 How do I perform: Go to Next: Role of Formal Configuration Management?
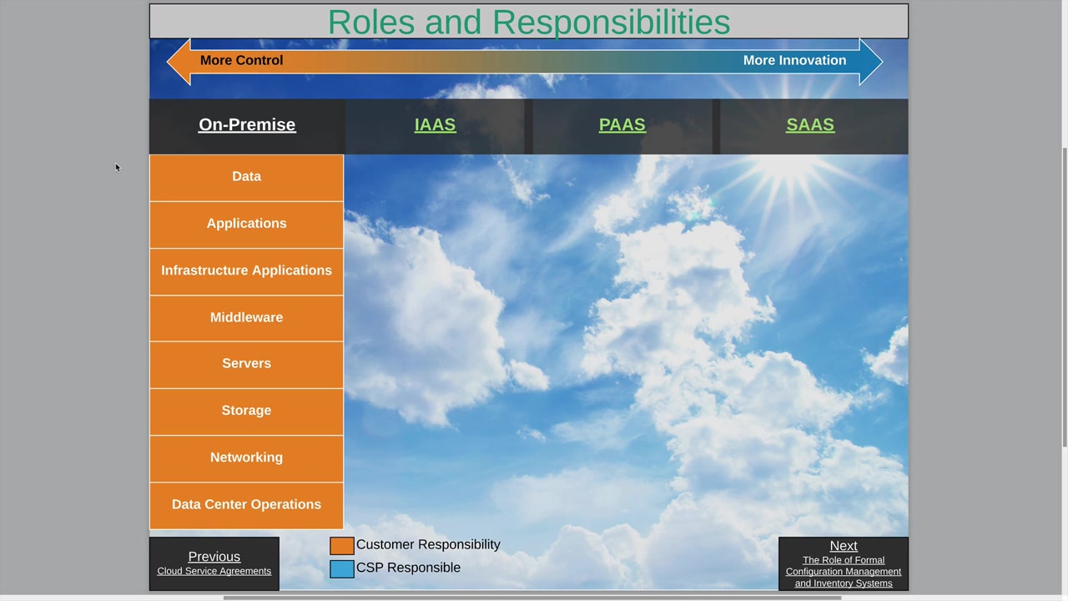click(x=844, y=563)
